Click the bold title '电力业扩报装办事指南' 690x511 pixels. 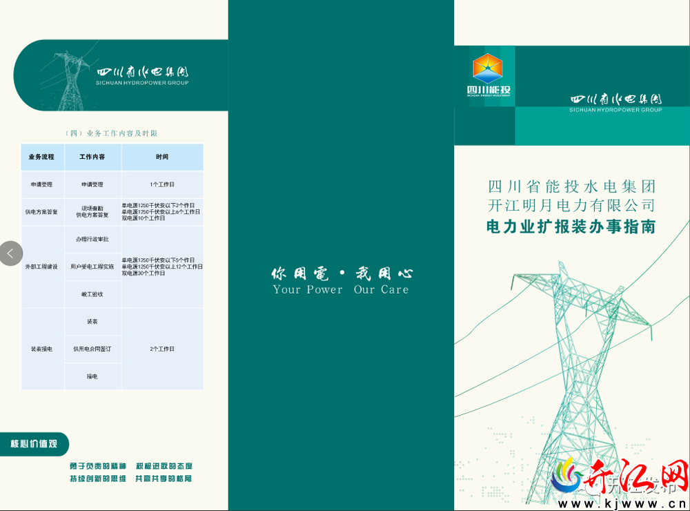571,227
